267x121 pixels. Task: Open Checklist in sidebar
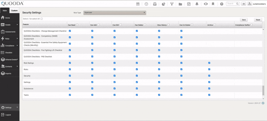tap(10, 52)
